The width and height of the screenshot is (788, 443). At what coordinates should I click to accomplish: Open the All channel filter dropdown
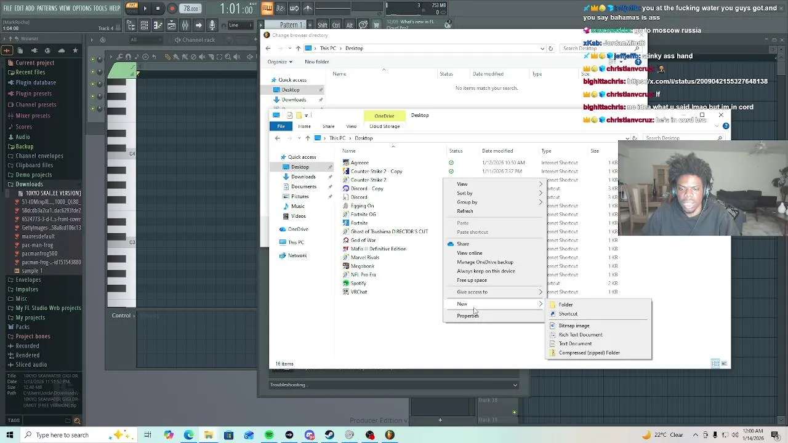146,40
